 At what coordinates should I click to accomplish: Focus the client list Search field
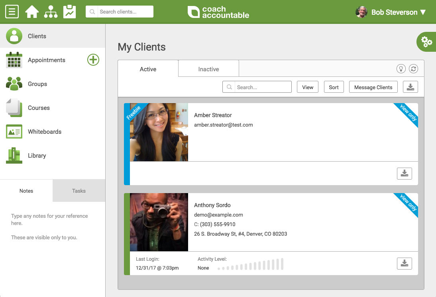click(x=257, y=87)
